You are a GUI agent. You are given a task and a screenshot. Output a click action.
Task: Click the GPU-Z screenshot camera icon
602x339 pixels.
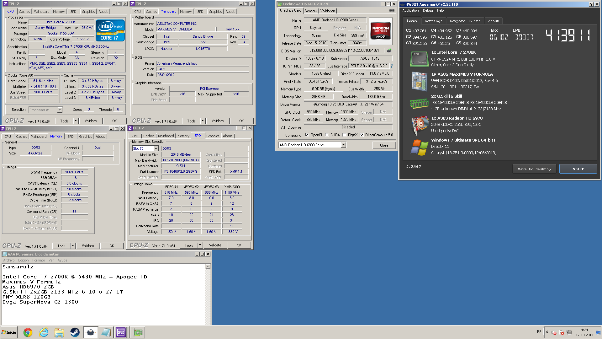392,10
